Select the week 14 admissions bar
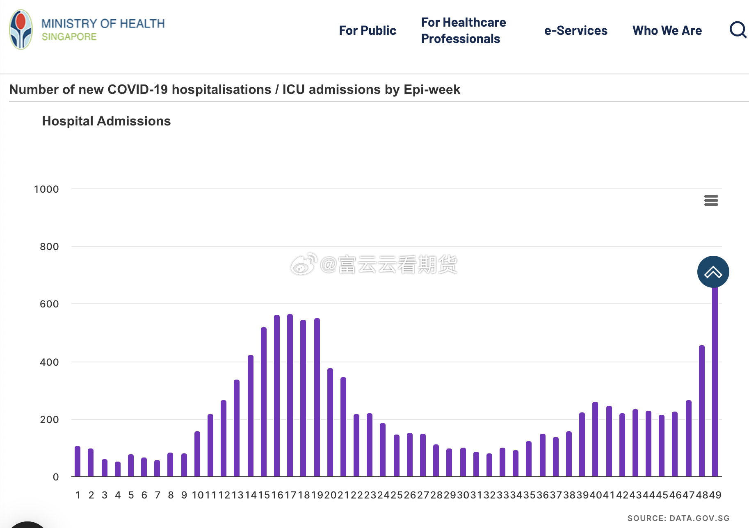This screenshot has height=528, width=749. pyautogui.click(x=251, y=416)
